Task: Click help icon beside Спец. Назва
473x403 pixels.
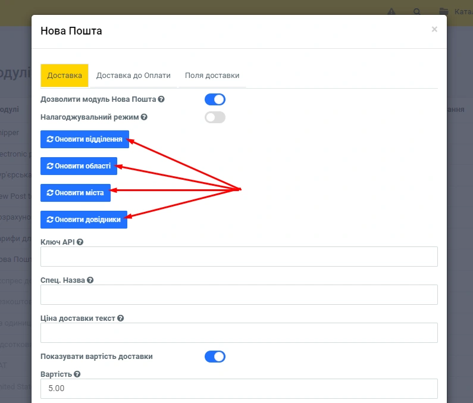Action: 90,280
